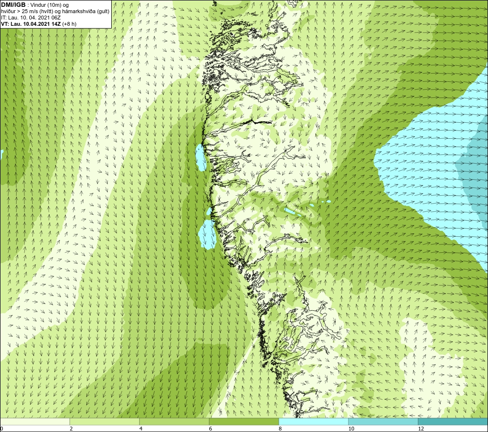Click the "VT: Lau. 10.04.2021 14Z" valid time
488x432 pixels.
31,24
